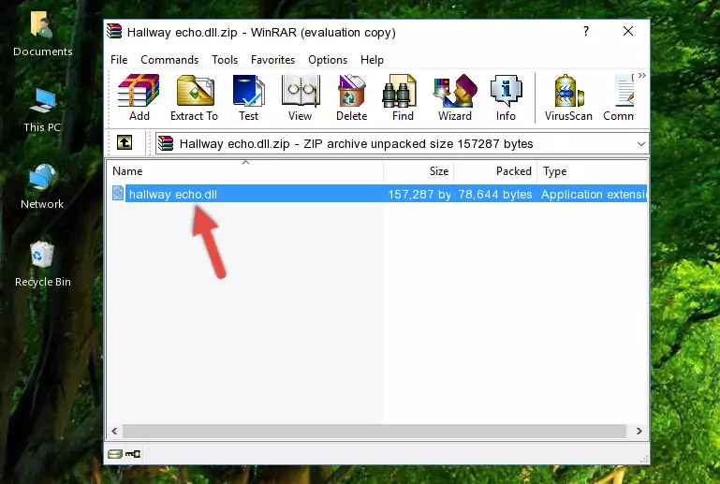This screenshot has height=484, width=720.
Task: Click the question mark help button
Action: point(586,31)
